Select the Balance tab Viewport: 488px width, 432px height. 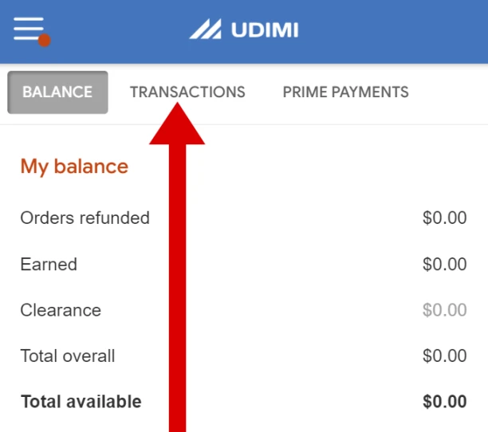(x=57, y=92)
